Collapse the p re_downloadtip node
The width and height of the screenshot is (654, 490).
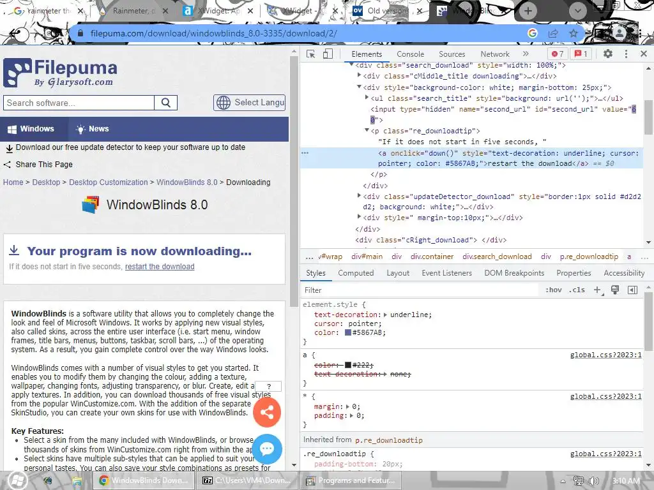pyautogui.click(x=367, y=130)
